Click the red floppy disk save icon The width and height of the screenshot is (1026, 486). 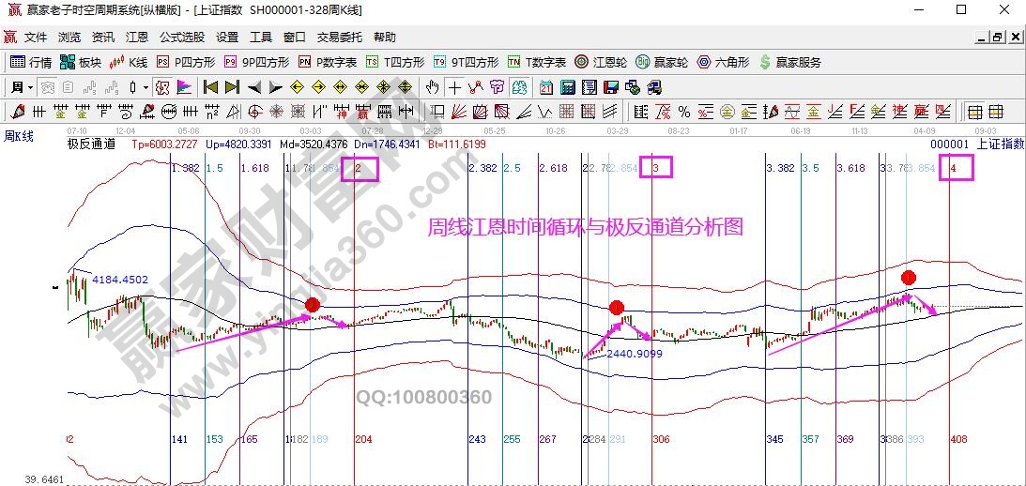pyautogui.click(x=611, y=87)
